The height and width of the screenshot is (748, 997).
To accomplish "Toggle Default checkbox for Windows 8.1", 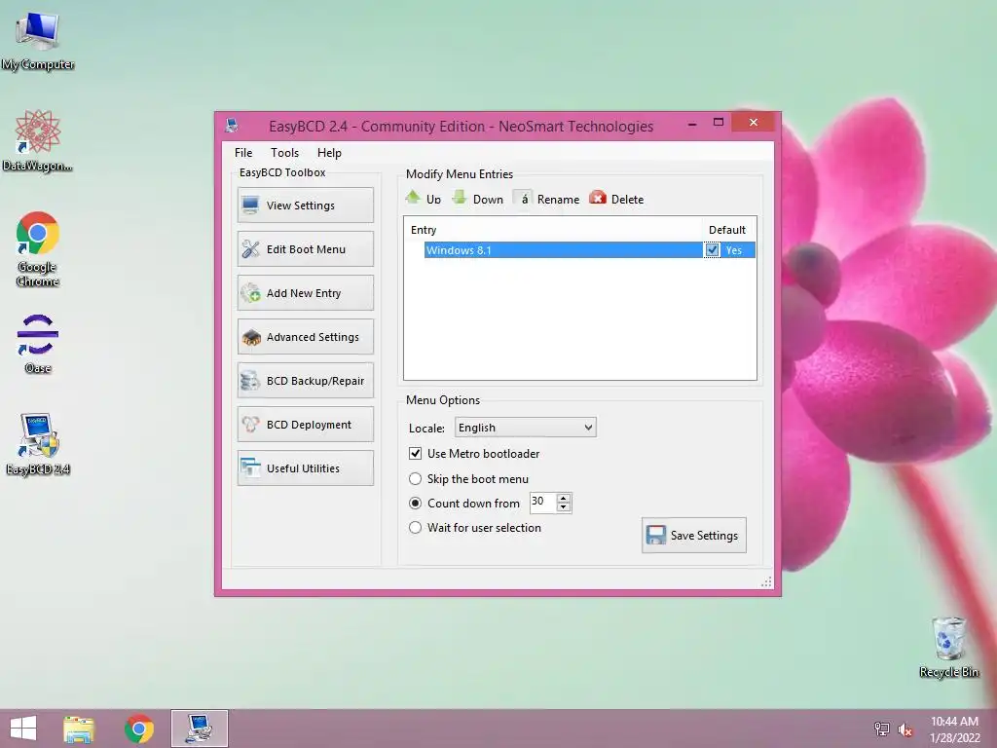I will (712, 250).
